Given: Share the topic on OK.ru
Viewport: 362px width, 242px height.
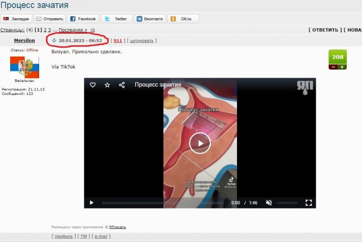Looking at the screenshot, I should click(183, 19).
